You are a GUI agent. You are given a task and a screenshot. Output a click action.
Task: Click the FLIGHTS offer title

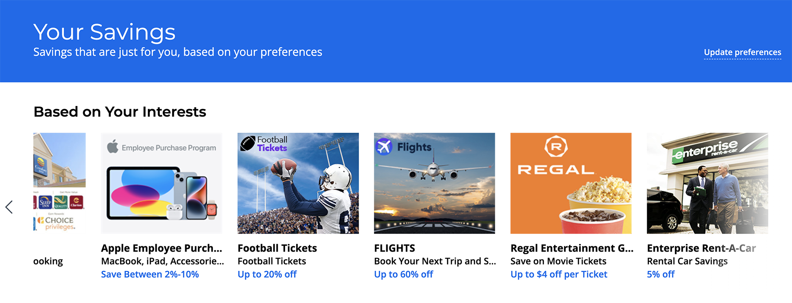pyautogui.click(x=395, y=248)
